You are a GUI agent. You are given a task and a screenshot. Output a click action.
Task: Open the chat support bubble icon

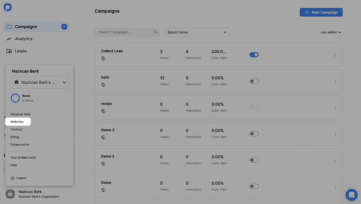tap(352, 195)
